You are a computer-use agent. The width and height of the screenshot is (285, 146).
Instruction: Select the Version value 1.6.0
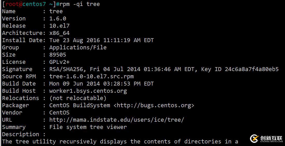pyautogui.click(x=58, y=18)
